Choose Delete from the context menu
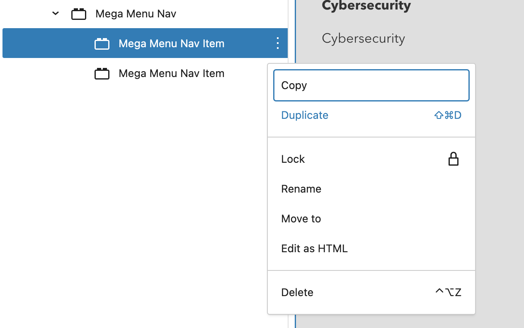The image size is (524, 328). (297, 292)
